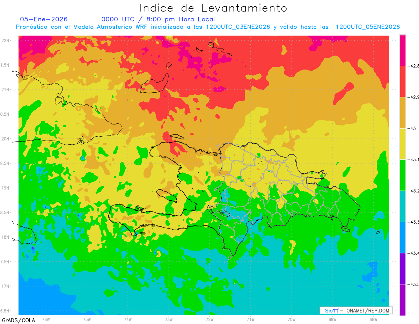This screenshot has height=324, width=419.
Task: Select the orange legend band between -42.9 and -43
Action: [403, 113]
